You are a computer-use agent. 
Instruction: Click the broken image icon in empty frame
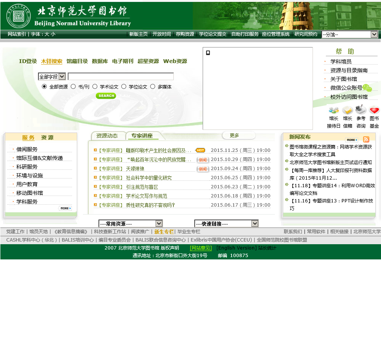click(208, 53)
